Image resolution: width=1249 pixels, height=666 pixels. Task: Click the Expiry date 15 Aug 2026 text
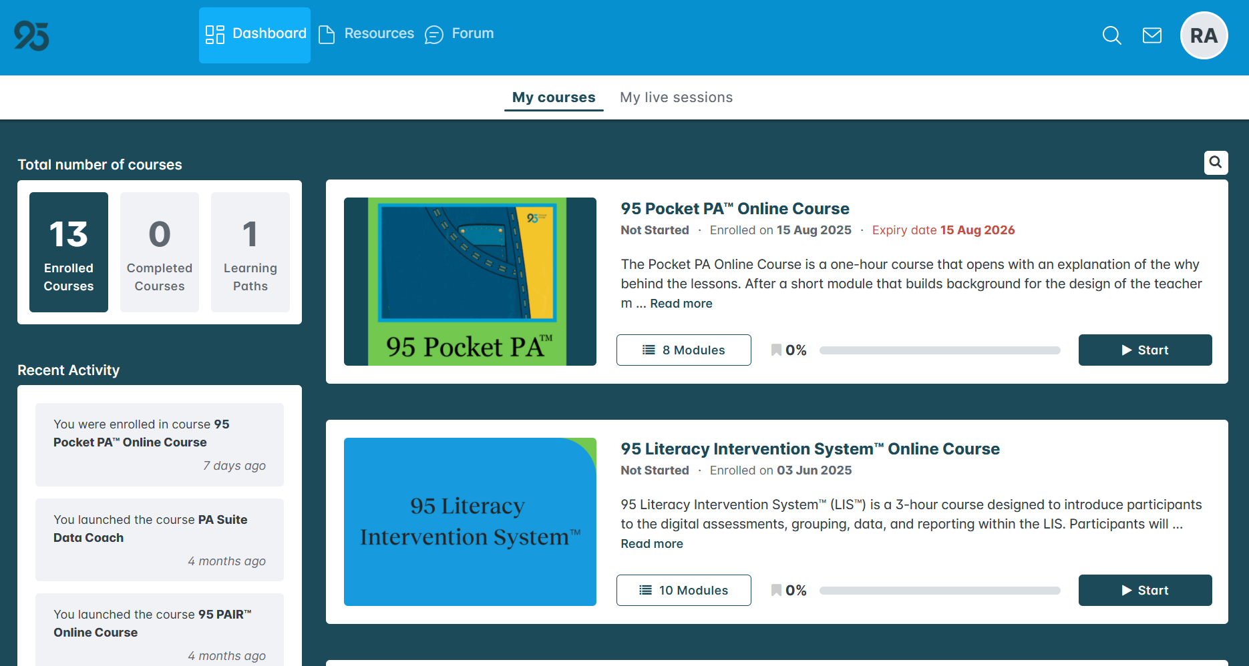click(x=943, y=230)
